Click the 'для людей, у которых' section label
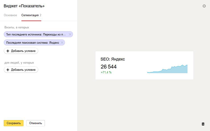Image resolution: width=210 pixels, height=131 pixels. pyautogui.click(x=19, y=63)
